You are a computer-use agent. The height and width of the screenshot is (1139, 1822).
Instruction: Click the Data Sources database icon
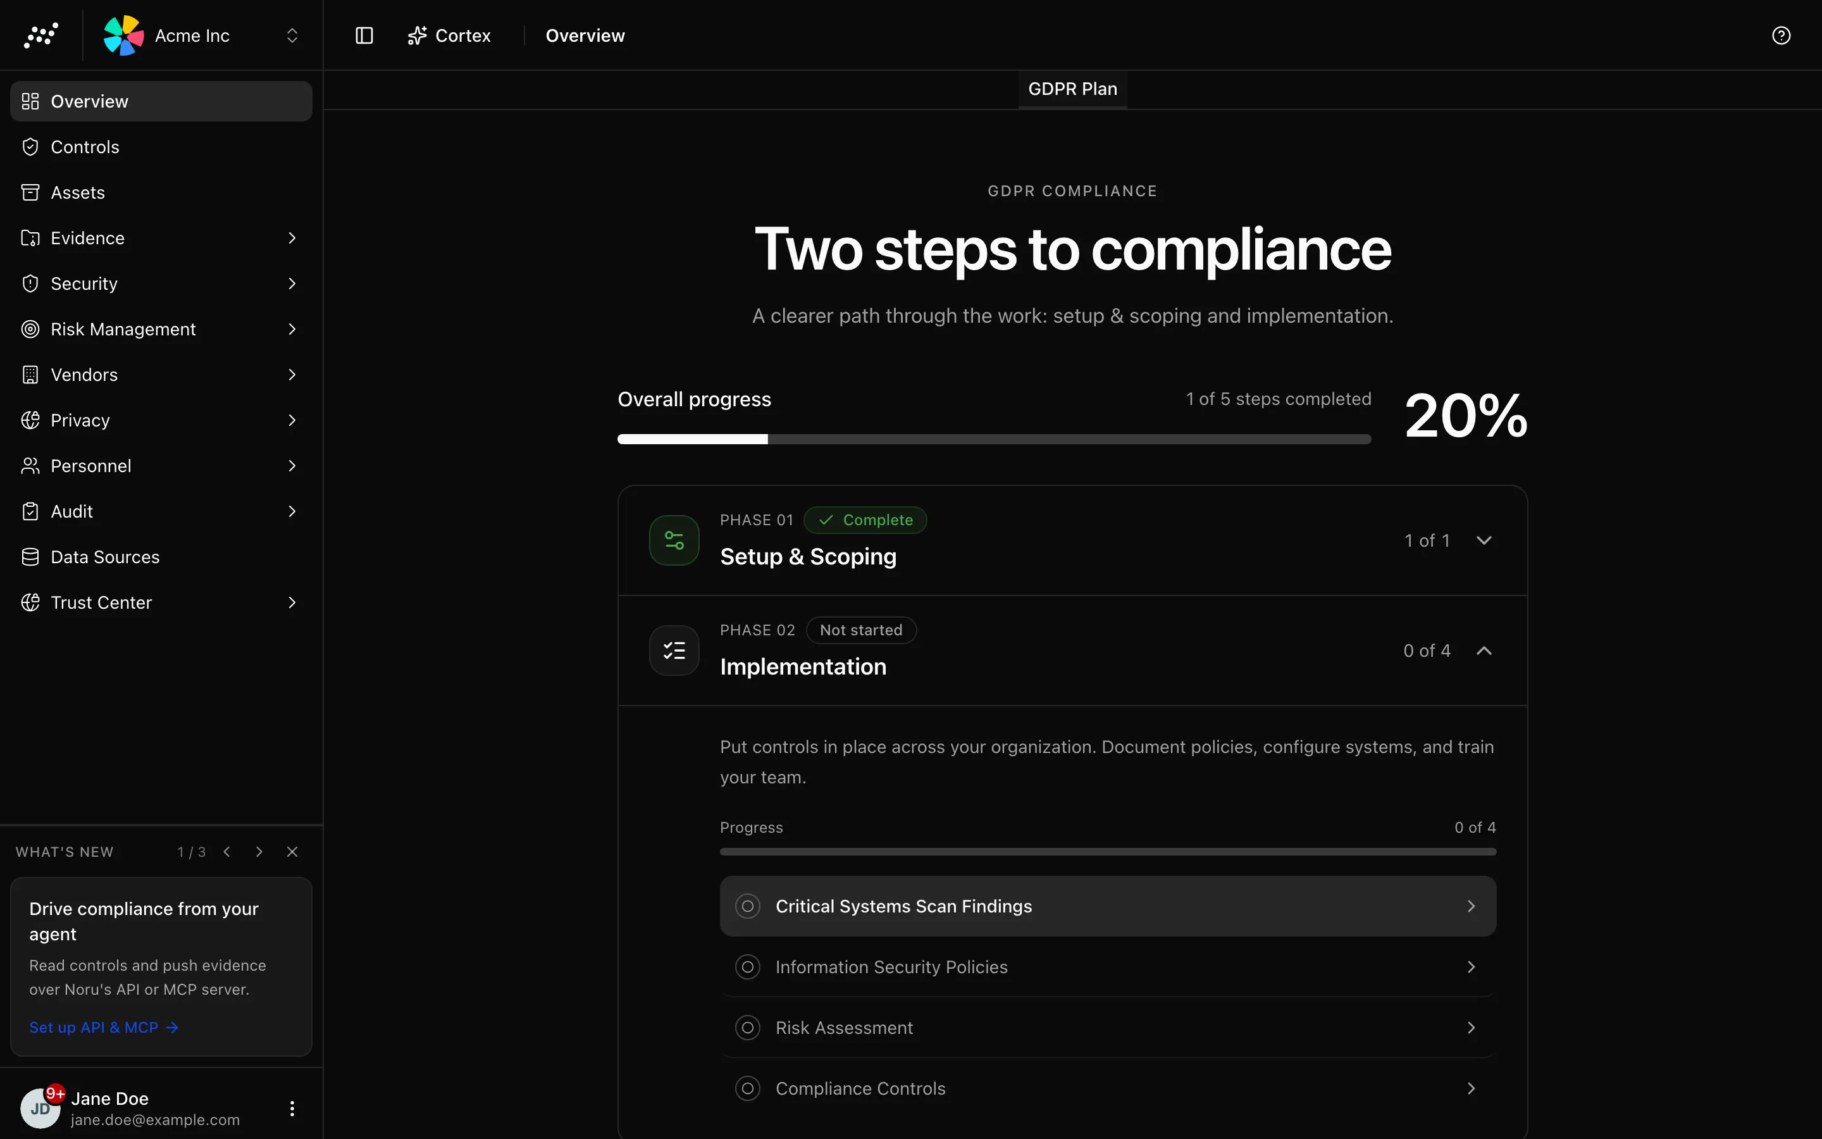pos(30,557)
